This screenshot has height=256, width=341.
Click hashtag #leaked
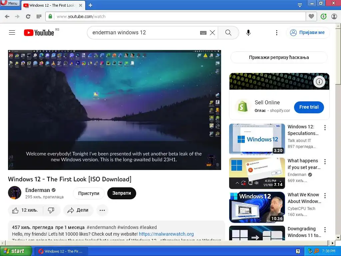coord(148,227)
